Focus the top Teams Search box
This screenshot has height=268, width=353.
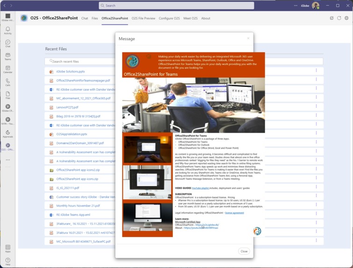(x=176, y=6)
